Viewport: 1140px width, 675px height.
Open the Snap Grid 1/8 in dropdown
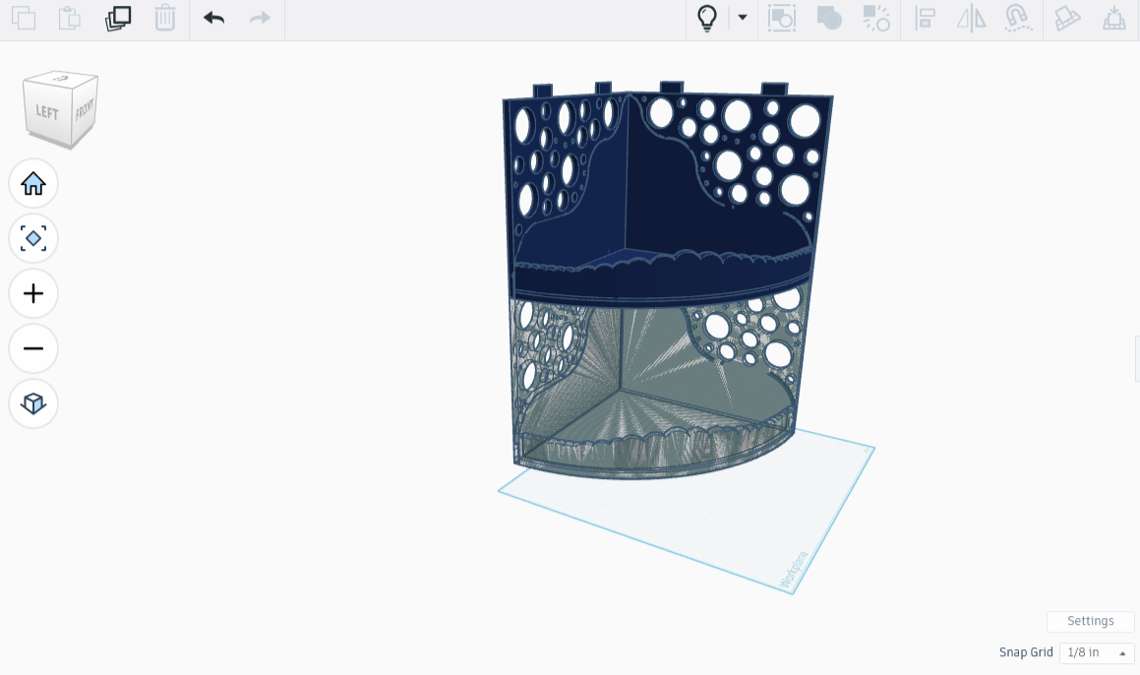coord(1097,652)
